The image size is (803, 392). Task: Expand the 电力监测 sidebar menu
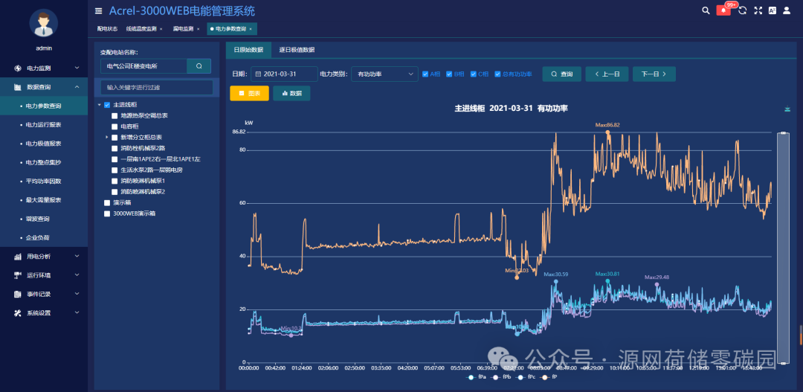coord(77,68)
